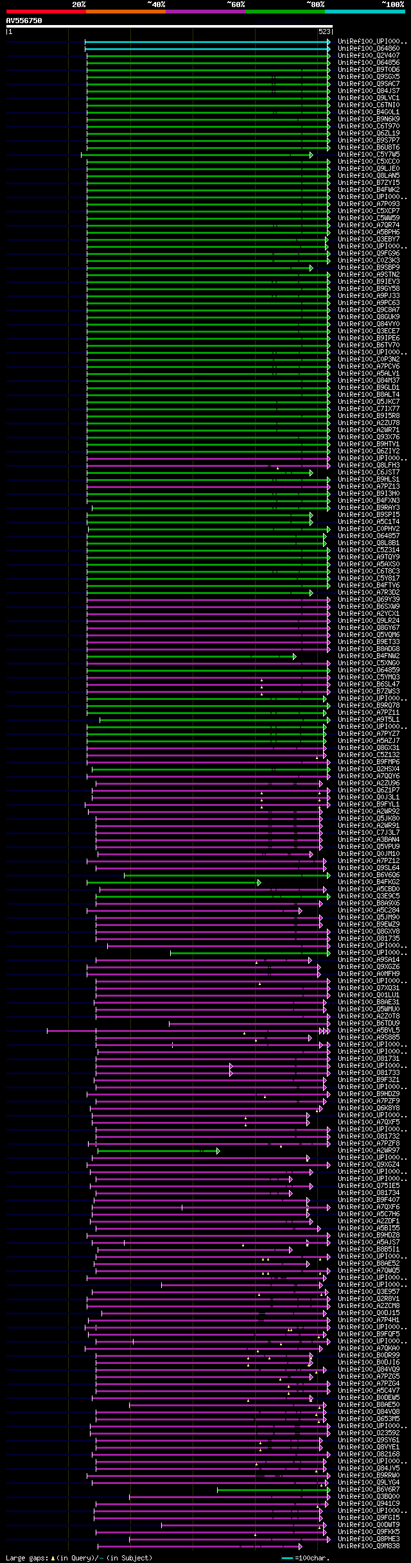Click the red 20% identity legend swatch
This screenshot has width=411, height=1563.
[x=46, y=12]
